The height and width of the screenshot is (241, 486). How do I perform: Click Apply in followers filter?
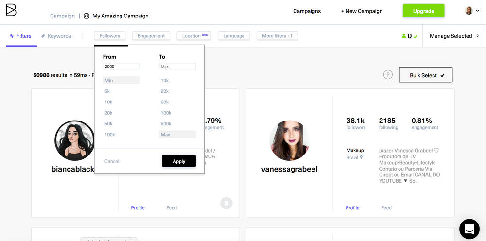pos(179,161)
